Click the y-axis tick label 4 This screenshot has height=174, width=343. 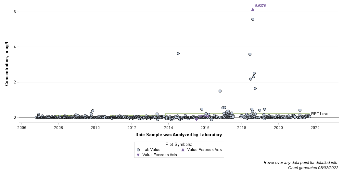[15, 47]
